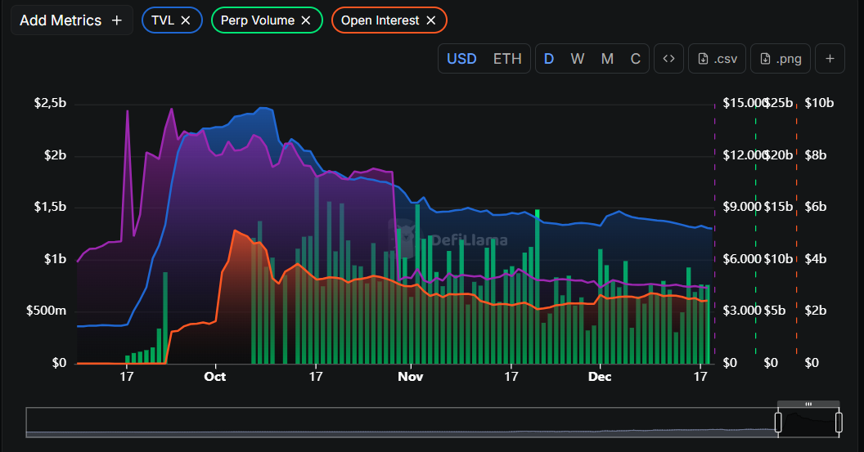The image size is (864, 452).
Task: Select weekly (W) interval
Action: tap(578, 59)
